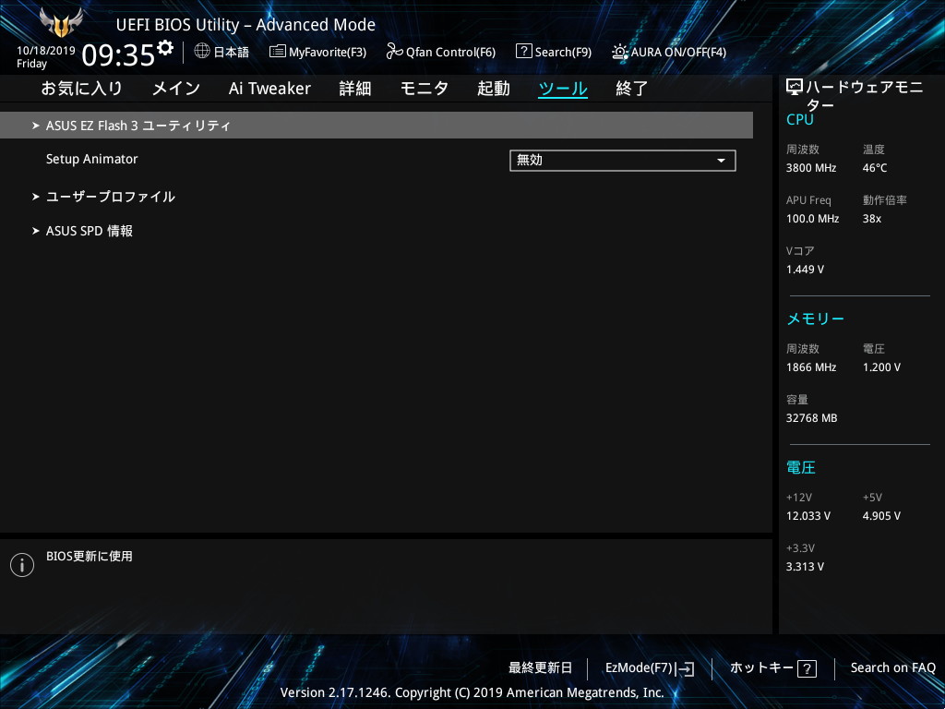Click the Vコア 1.449 V value
945x709 pixels.
tap(805, 270)
